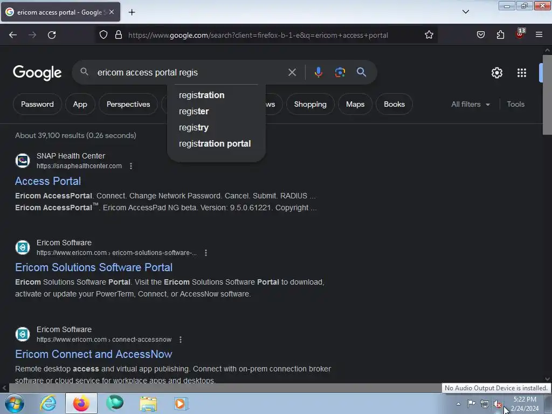Select the 'registration' suggestion
The height and width of the screenshot is (414, 552).
pyautogui.click(x=216, y=95)
